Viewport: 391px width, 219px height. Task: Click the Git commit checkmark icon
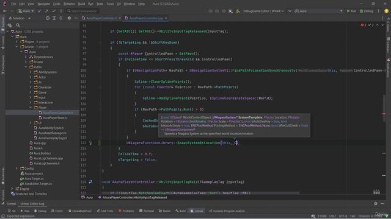(54, 11)
